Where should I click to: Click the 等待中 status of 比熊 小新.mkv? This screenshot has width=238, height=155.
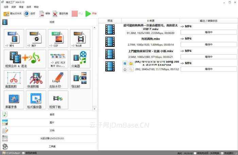pyautogui.click(x=209, y=57)
